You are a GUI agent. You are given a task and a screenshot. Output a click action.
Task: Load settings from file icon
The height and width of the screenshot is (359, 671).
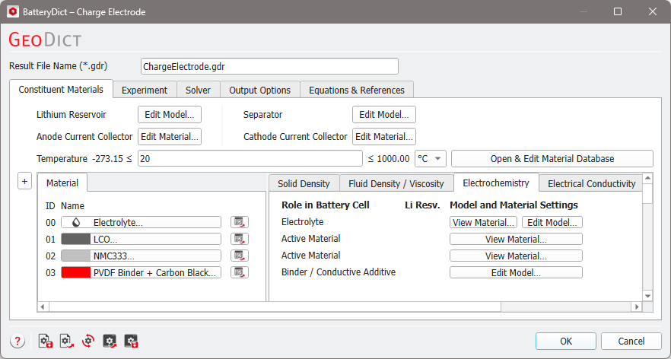(x=67, y=341)
